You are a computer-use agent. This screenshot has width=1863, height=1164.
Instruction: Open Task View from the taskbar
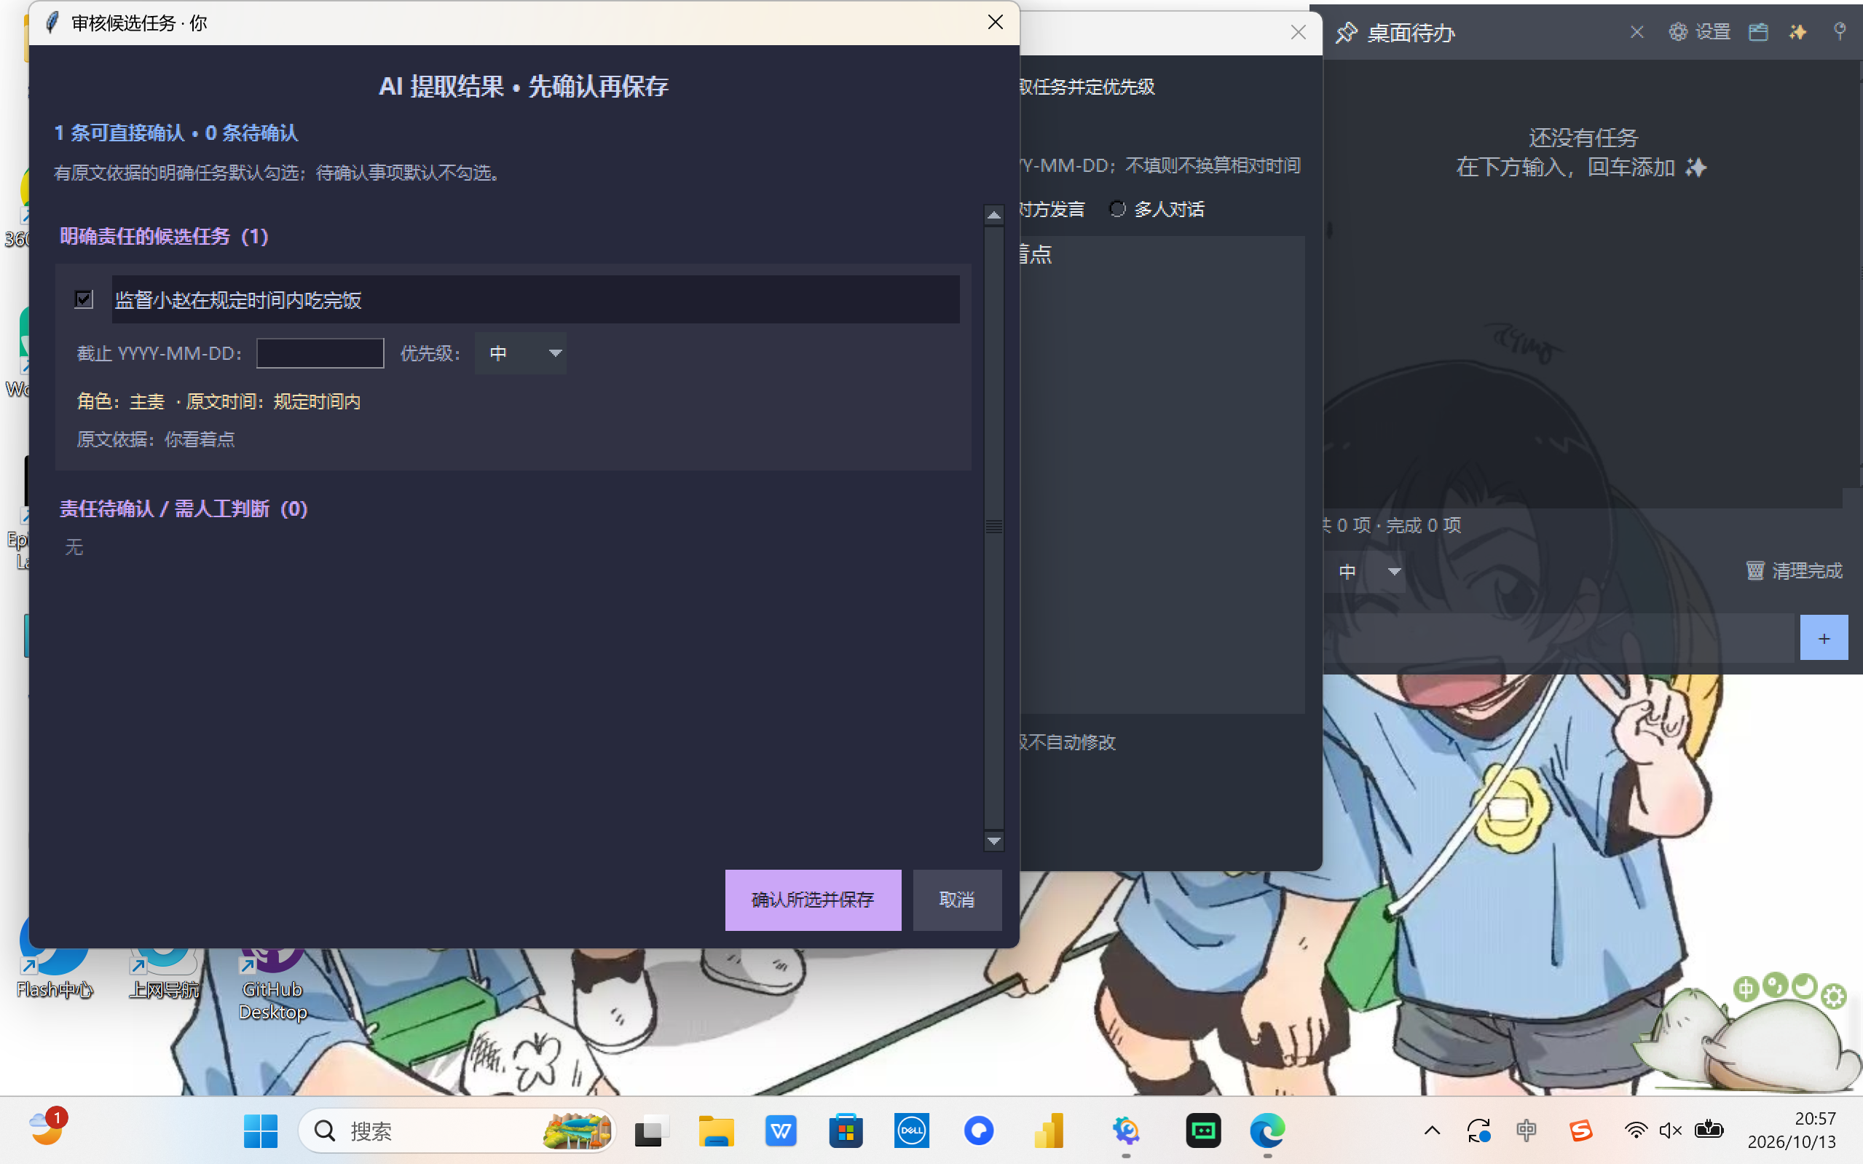(x=651, y=1131)
